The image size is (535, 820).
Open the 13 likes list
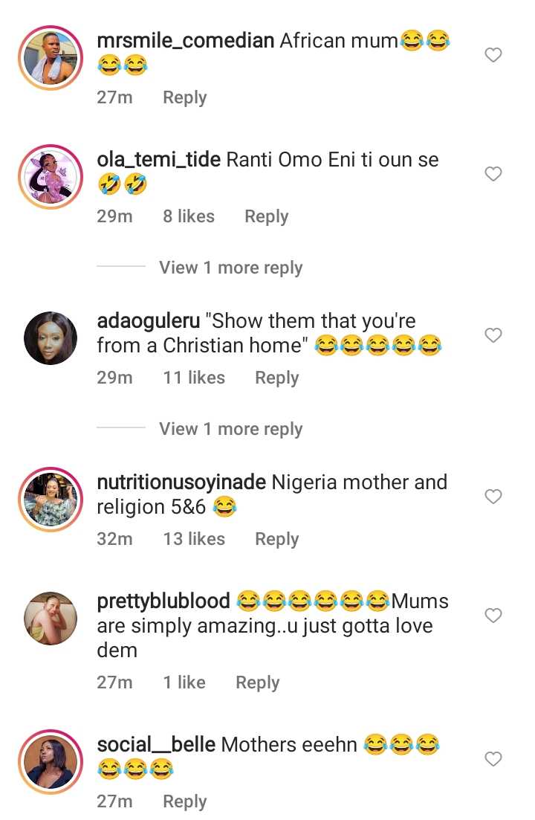tap(193, 539)
